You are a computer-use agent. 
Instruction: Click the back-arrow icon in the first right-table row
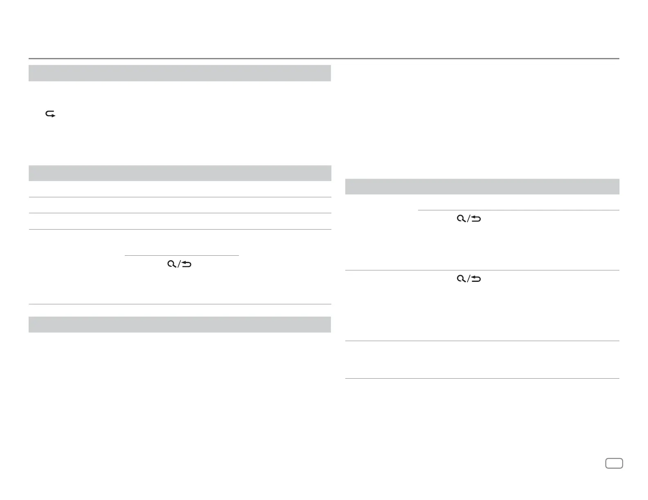[476, 219]
